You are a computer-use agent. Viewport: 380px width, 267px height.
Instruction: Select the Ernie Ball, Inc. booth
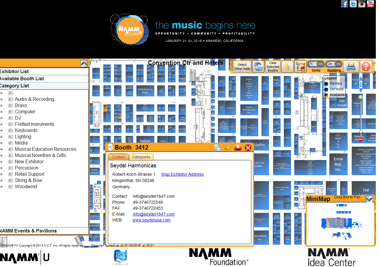(338, 164)
